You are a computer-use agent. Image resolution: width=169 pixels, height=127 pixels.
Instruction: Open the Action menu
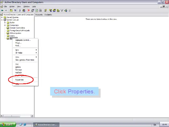click(x=12, y=6)
